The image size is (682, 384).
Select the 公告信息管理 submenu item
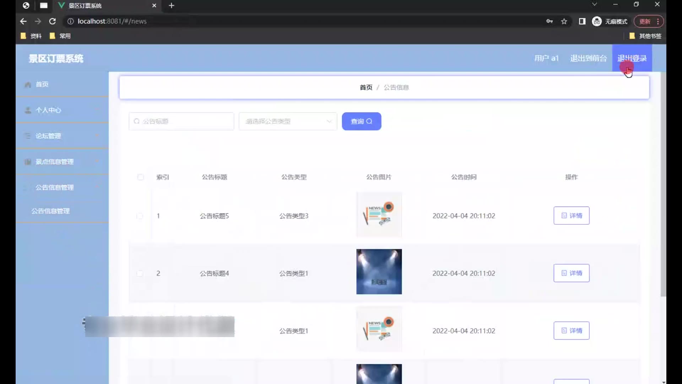tap(50, 211)
